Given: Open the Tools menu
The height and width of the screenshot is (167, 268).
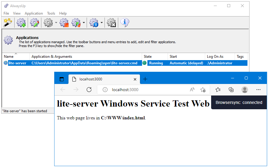Looking at the screenshot, I should 51,13.
